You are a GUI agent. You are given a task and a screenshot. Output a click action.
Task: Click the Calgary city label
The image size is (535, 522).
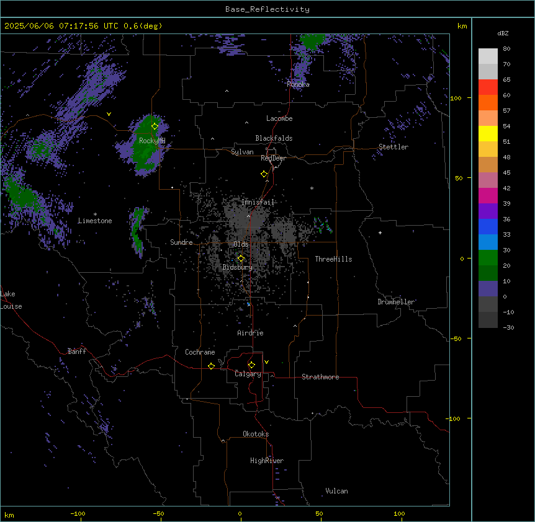248,374
